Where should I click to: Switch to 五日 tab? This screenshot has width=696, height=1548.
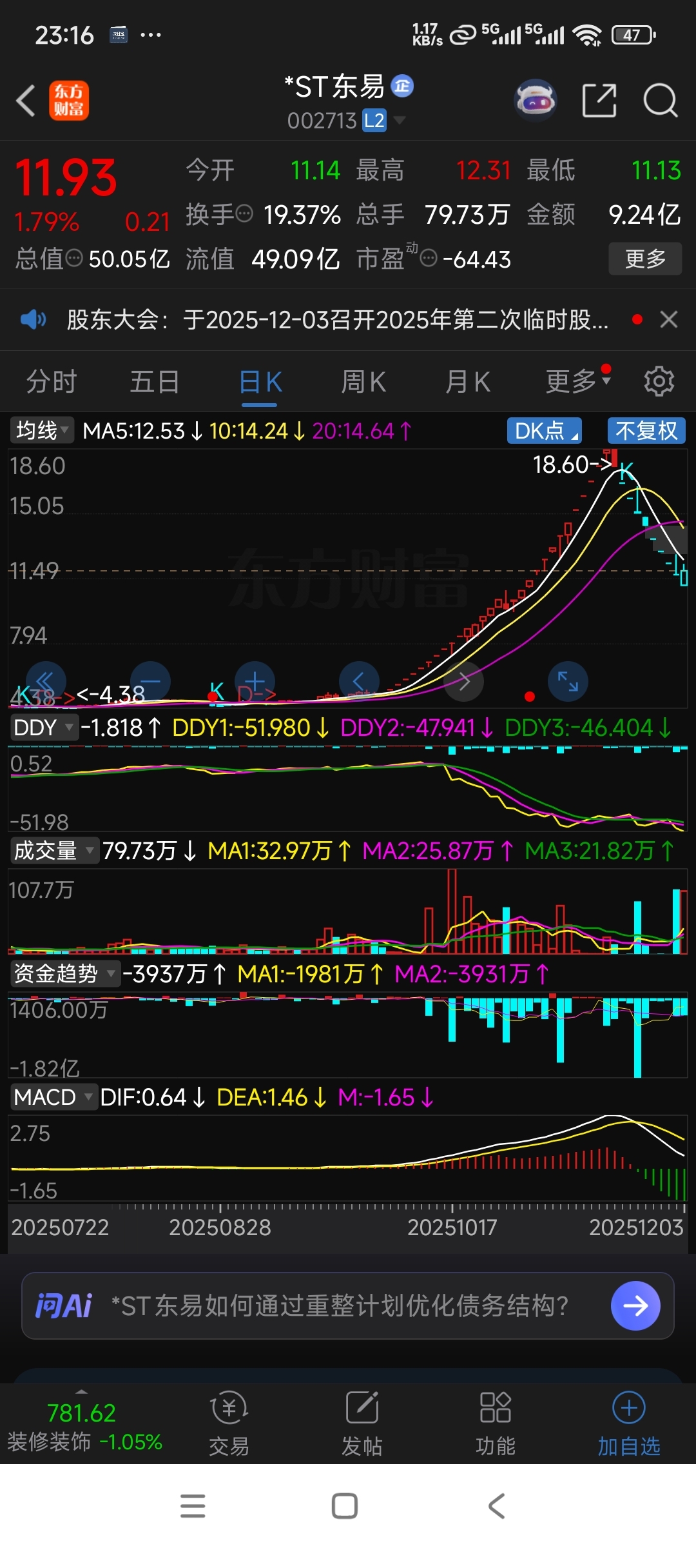coord(155,382)
